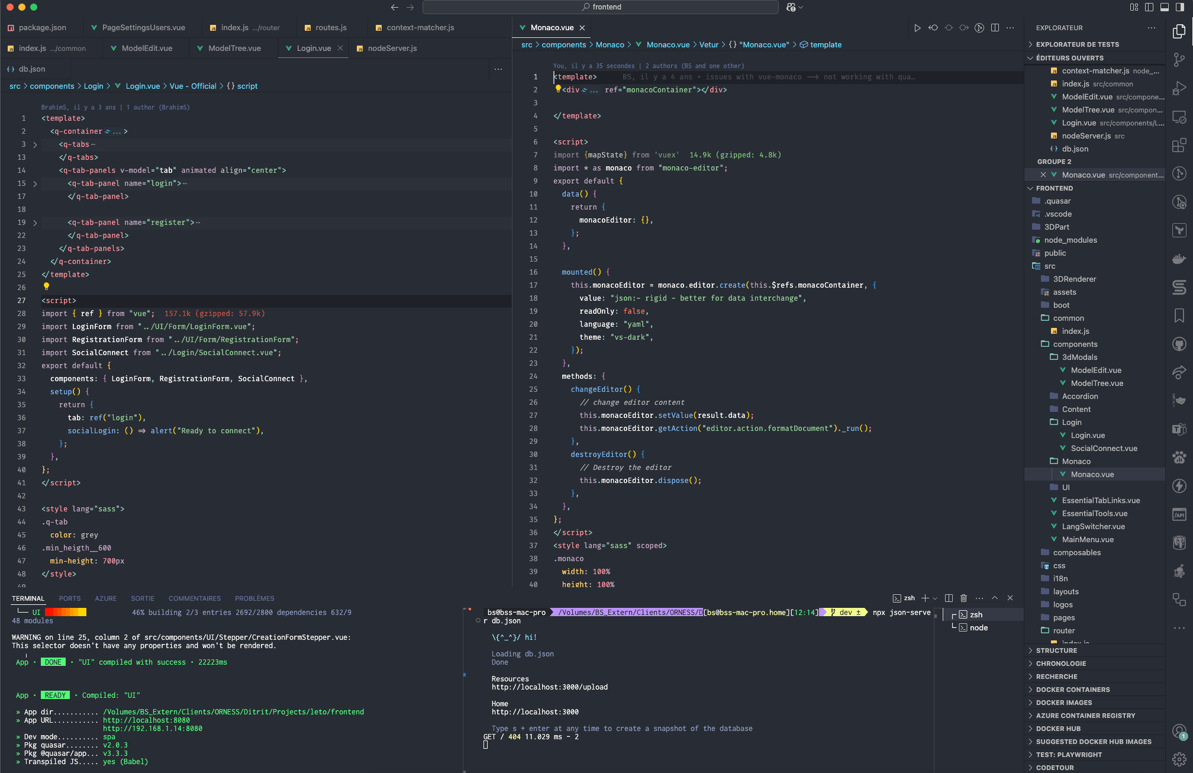
Task: Split the Monaco.vue editor right
Action: 995,28
